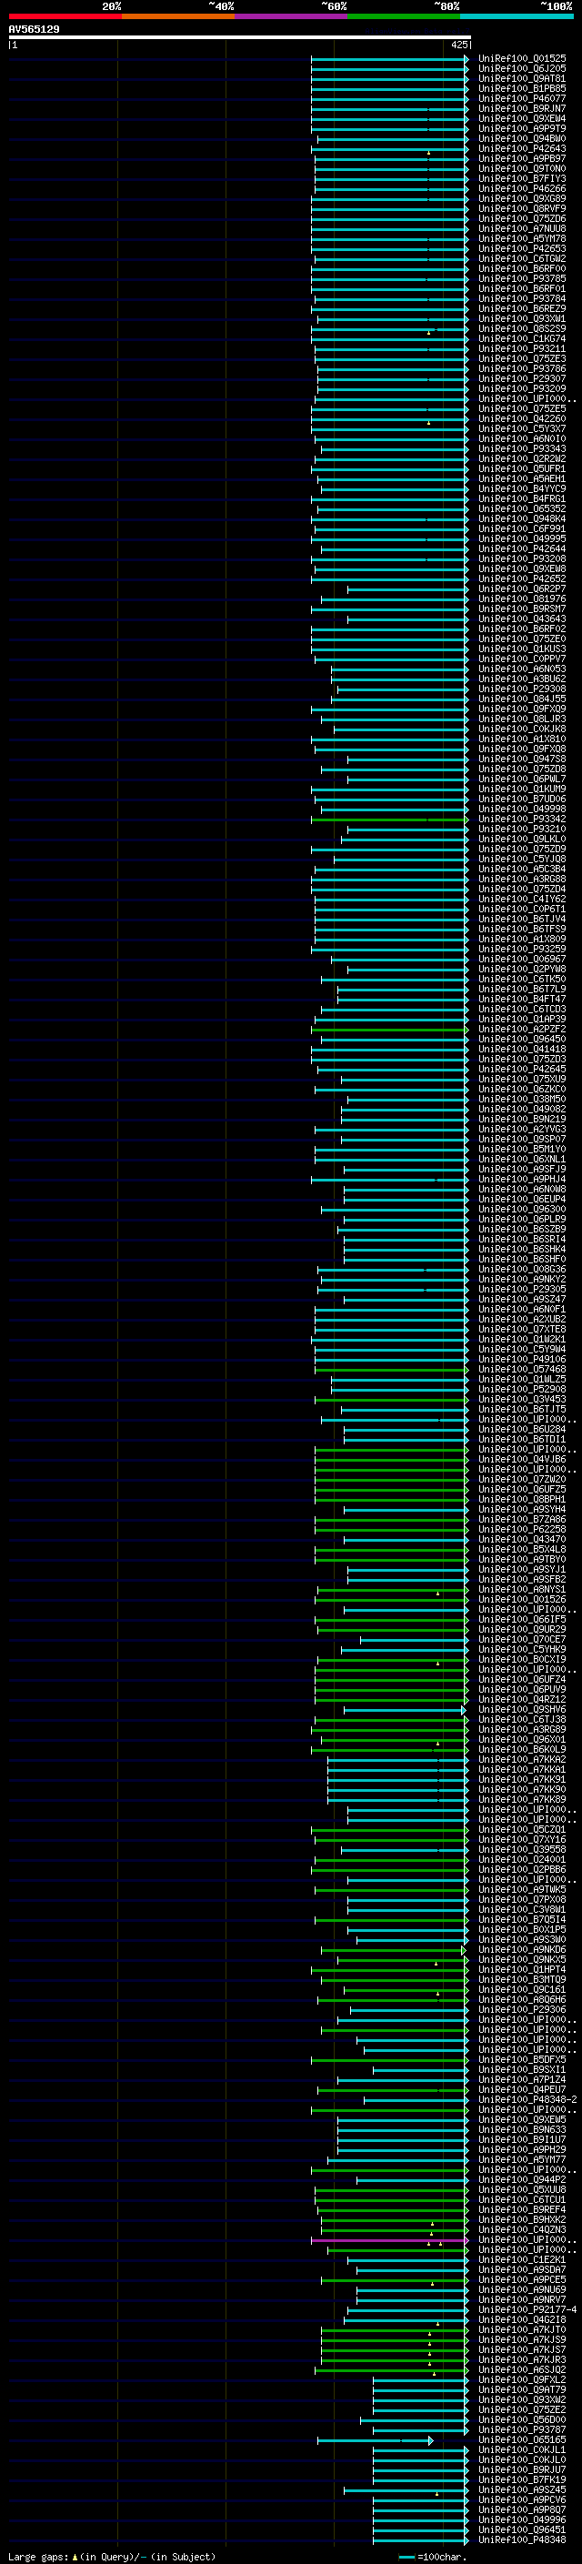Open UniRef100_P48348-2 isoform label
The height and width of the screenshot is (2564, 582).
[528, 2100]
